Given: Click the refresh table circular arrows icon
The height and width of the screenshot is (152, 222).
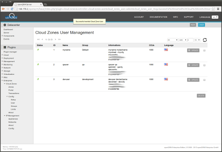Looking at the screenshot, I should [x=205, y=40].
